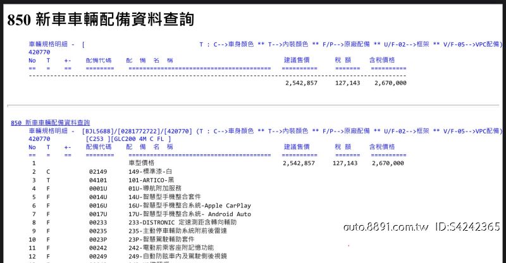Open the 850 新車車輛配備資料查詢 link
Image resolution: width=506 pixels, height=263 pixels.
[51, 123]
